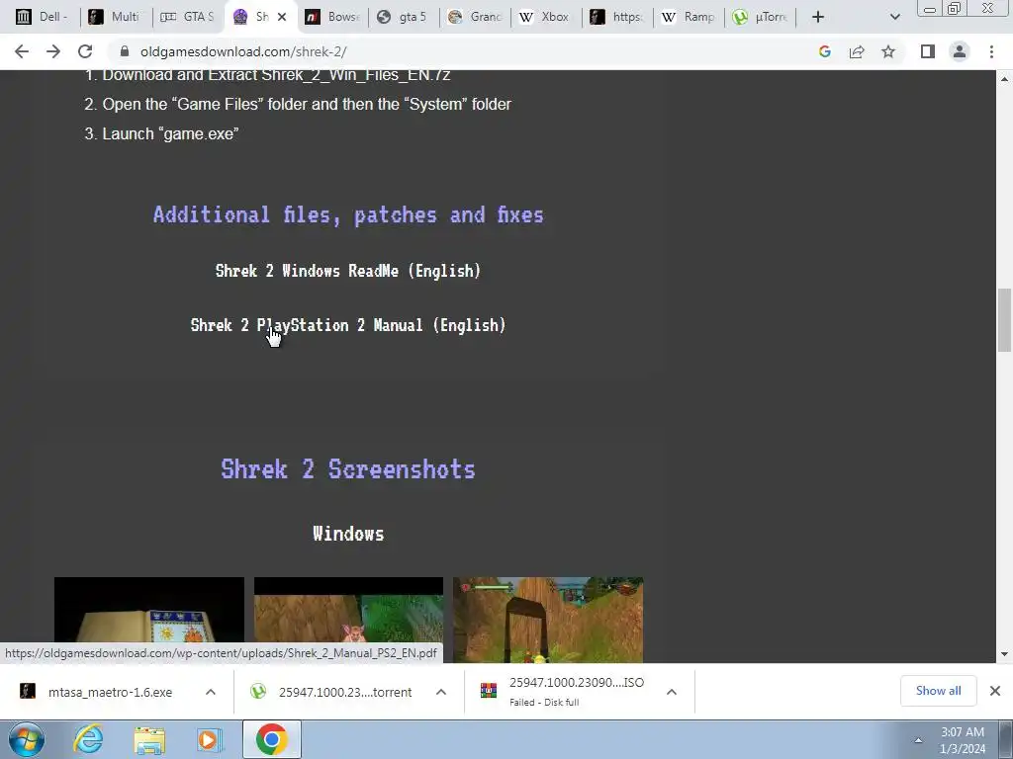Reload the Shrek 2 page
1013x759 pixels.
coord(85,51)
